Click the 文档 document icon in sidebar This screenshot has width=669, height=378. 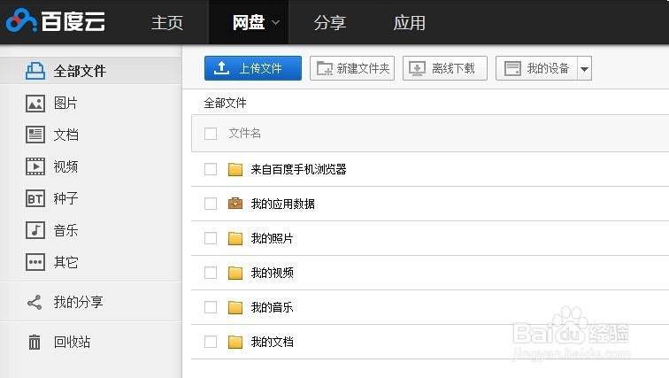coord(35,135)
